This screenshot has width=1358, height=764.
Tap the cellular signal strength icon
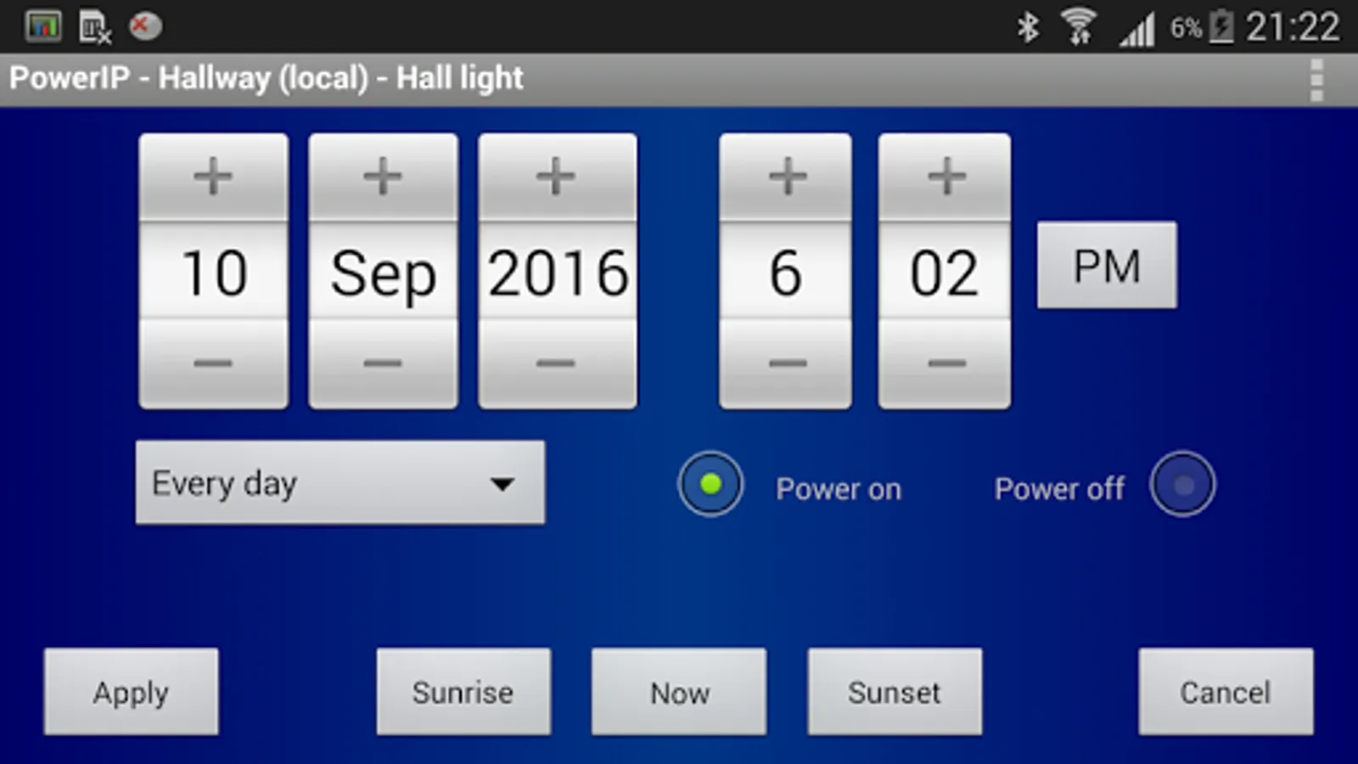(1137, 29)
